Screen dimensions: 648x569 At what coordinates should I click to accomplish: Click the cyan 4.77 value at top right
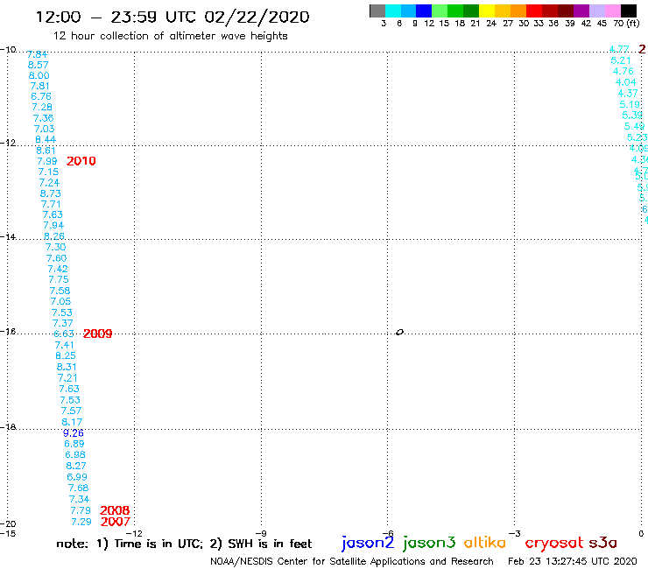pyautogui.click(x=619, y=50)
